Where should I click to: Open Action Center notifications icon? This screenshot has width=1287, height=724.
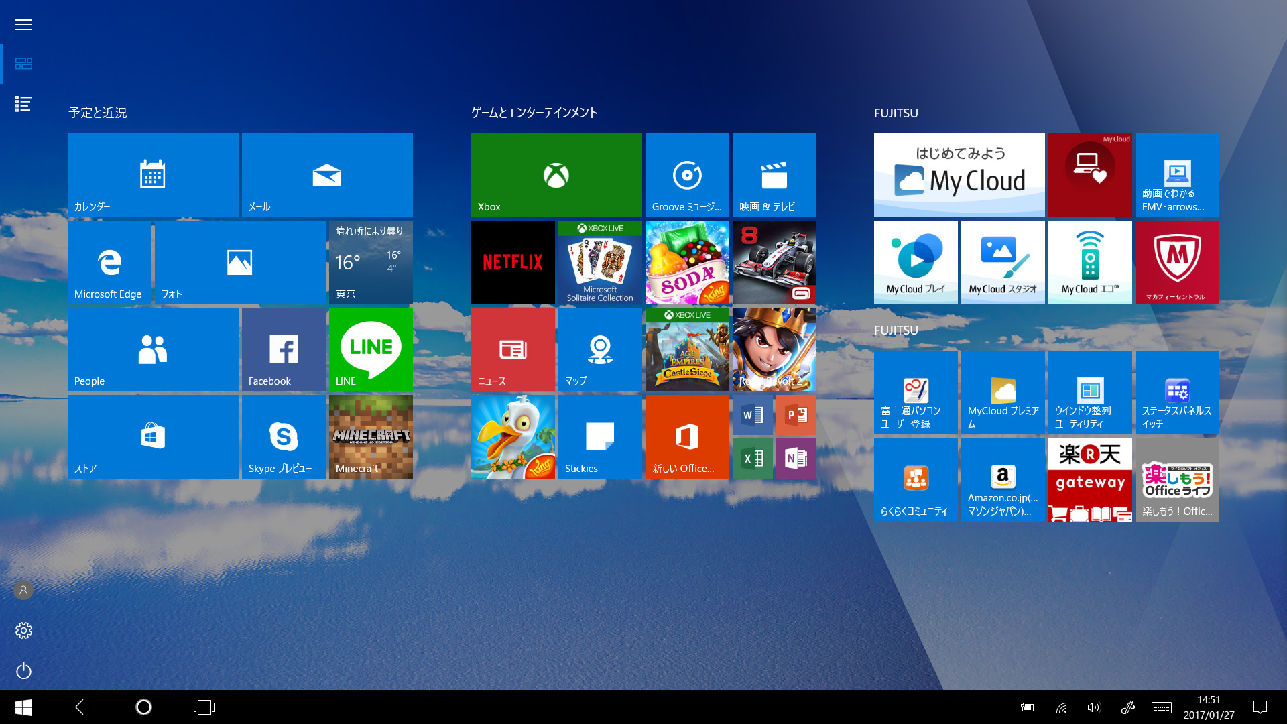1260,707
